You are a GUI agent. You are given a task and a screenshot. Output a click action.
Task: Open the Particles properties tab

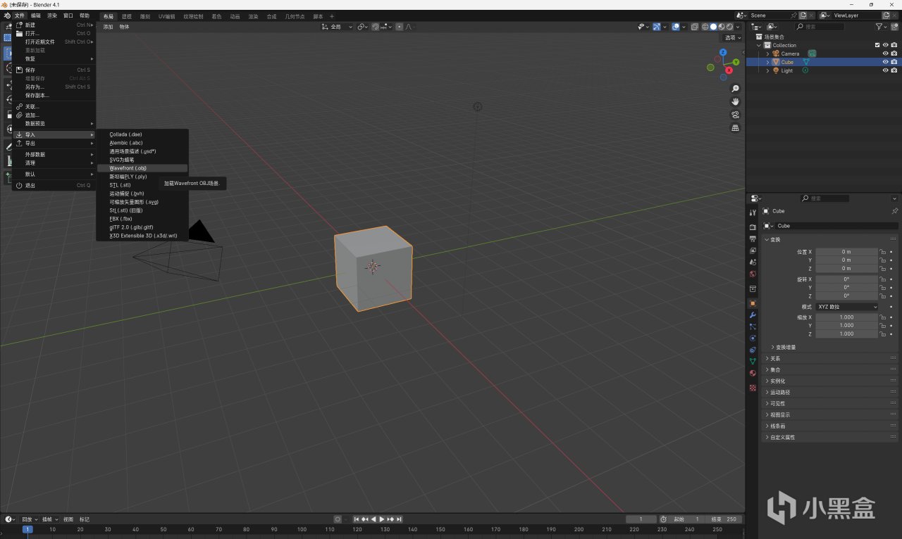point(753,326)
